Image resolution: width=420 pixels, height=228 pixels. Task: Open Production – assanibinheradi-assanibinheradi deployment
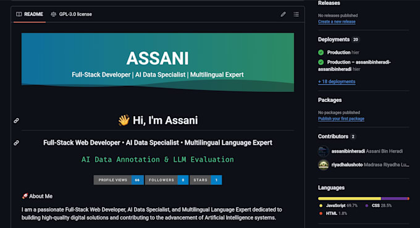point(355,65)
